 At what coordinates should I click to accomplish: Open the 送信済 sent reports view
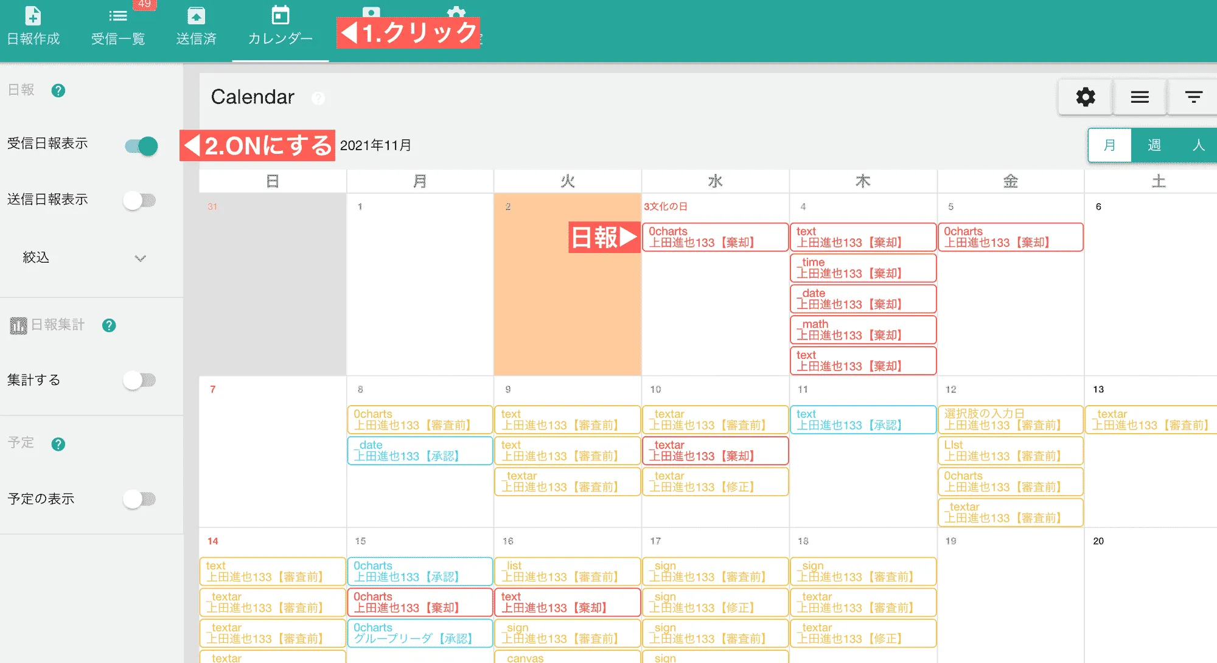195,26
